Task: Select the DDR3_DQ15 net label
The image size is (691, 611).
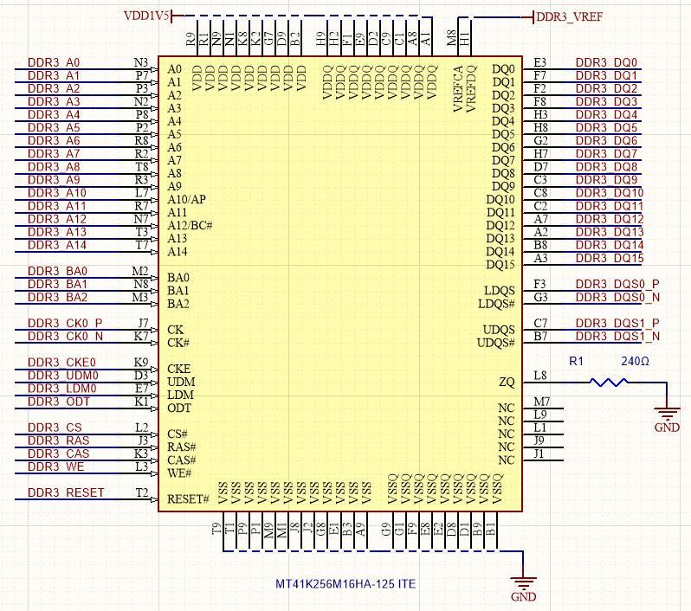Action: pos(610,258)
